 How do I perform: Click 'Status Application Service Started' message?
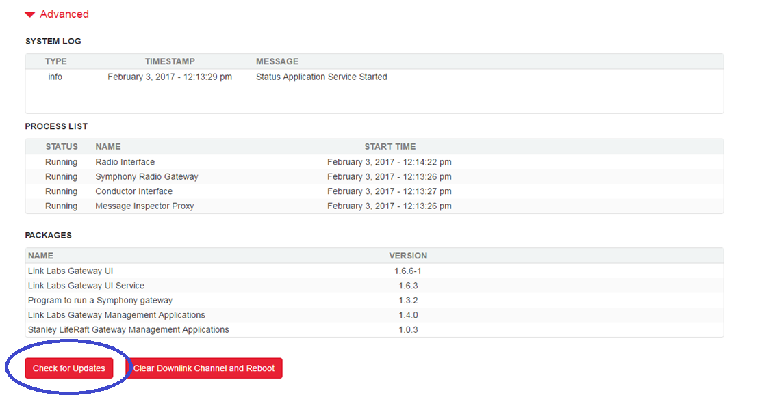[x=322, y=77]
